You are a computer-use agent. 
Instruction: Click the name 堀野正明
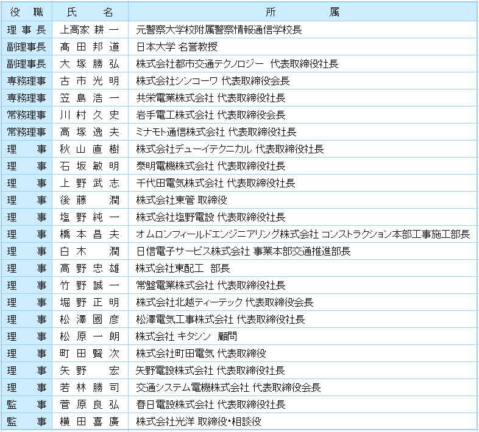(90, 303)
